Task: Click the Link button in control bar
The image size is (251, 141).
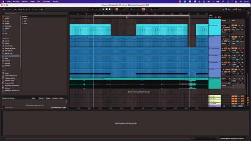Action: click(4, 9)
